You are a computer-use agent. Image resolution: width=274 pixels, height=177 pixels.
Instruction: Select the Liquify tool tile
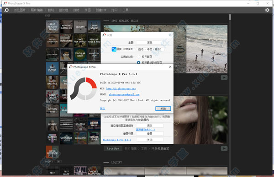point(80,27)
